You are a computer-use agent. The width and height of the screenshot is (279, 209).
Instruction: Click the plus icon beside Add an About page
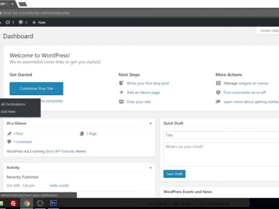pyautogui.click(x=121, y=92)
